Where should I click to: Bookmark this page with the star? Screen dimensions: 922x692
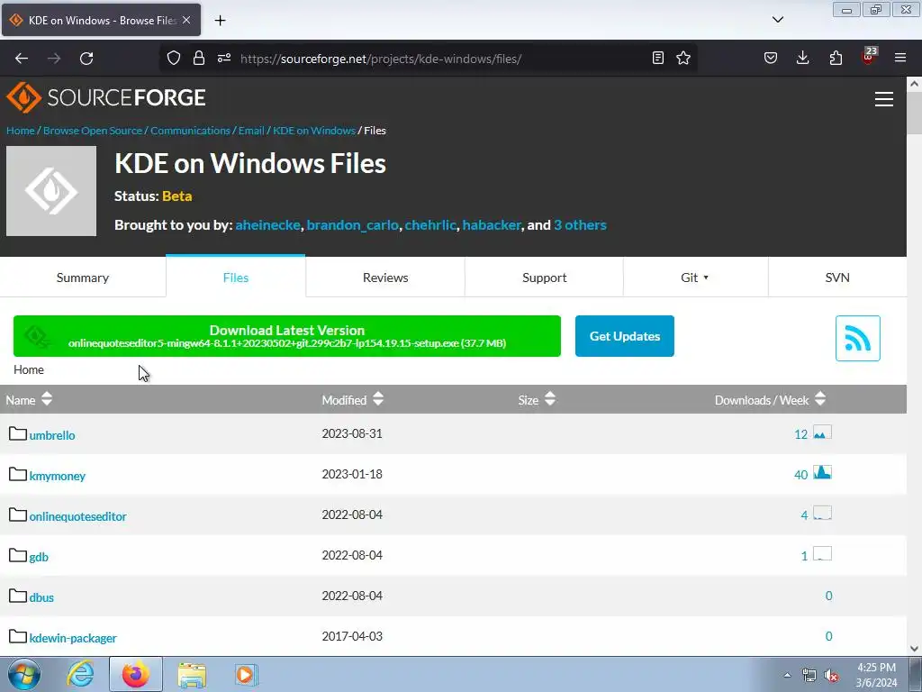coord(683,59)
